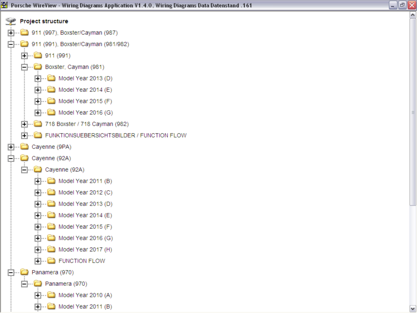Screen dimensions: 417x313
Task: Expand Cayenne Model Year 2011 (B)
Action: tap(38, 181)
